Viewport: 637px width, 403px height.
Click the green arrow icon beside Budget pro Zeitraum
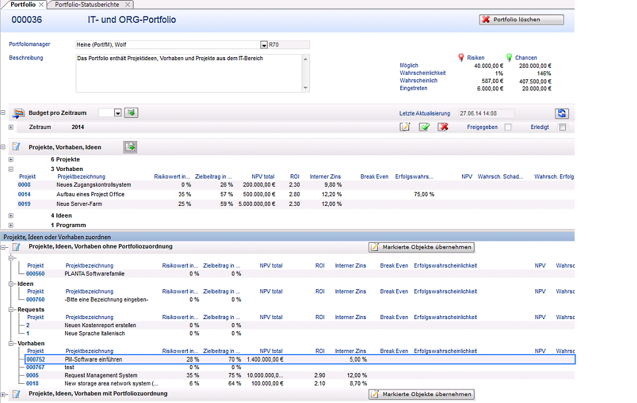131,113
